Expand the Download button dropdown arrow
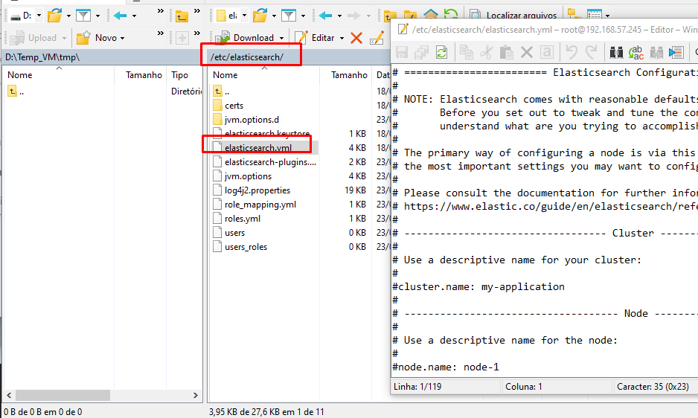The height and width of the screenshot is (418, 698). point(281,38)
